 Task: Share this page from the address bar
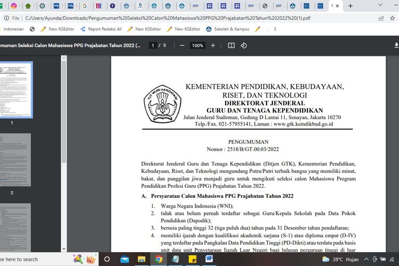pyautogui.click(x=381, y=18)
